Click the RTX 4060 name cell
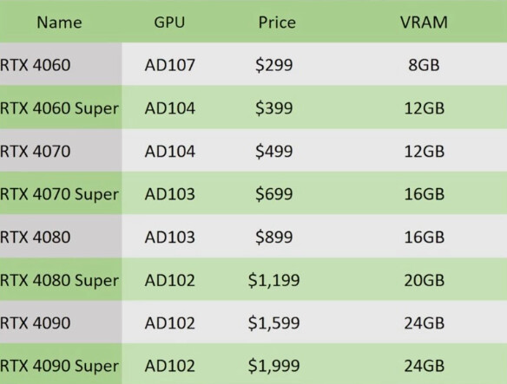Viewport: 507px width, 384px height. (x=36, y=65)
